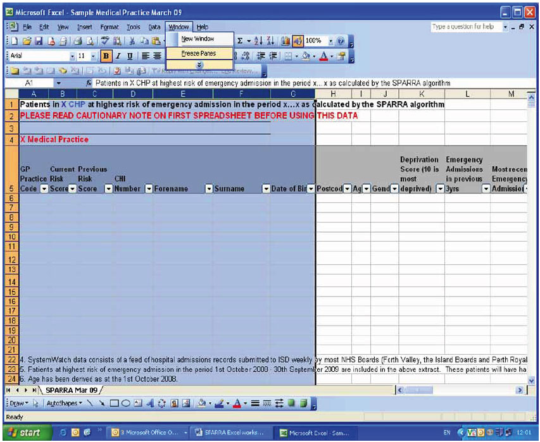Image resolution: width=540 pixels, height=442 pixels.
Task: Toggle Underline formatting
Action: click(x=130, y=56)
